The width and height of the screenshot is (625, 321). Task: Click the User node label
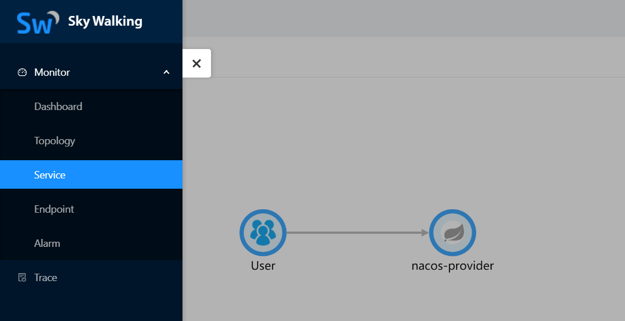[x=263, y=266]
